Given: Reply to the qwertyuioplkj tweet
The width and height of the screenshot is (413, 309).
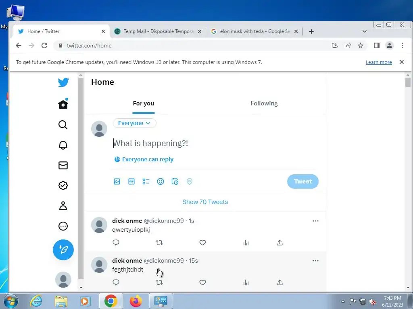Looking at the screenshot, I should click(116, 243).
